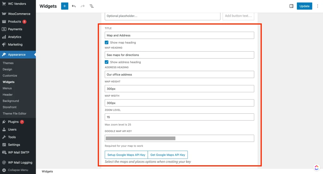Open Plugins in the sidebar

(x=13, y=122)
